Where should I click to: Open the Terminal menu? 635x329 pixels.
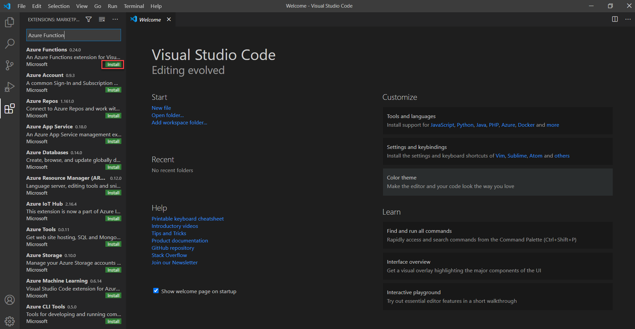134,6
